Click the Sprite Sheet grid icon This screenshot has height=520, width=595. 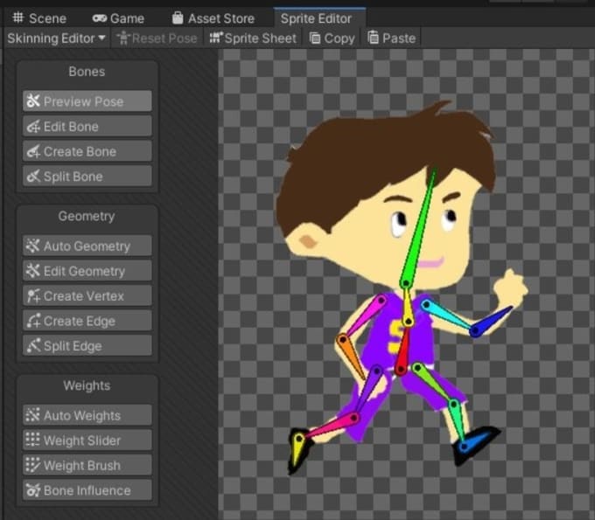[216, 37]
